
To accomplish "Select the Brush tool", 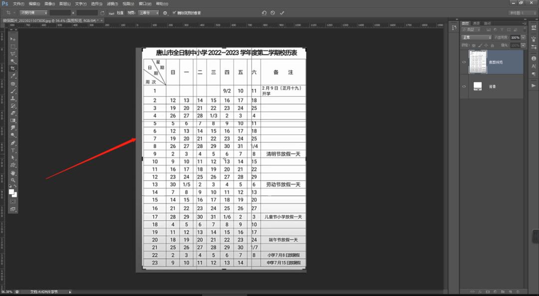I will (13, 91).
